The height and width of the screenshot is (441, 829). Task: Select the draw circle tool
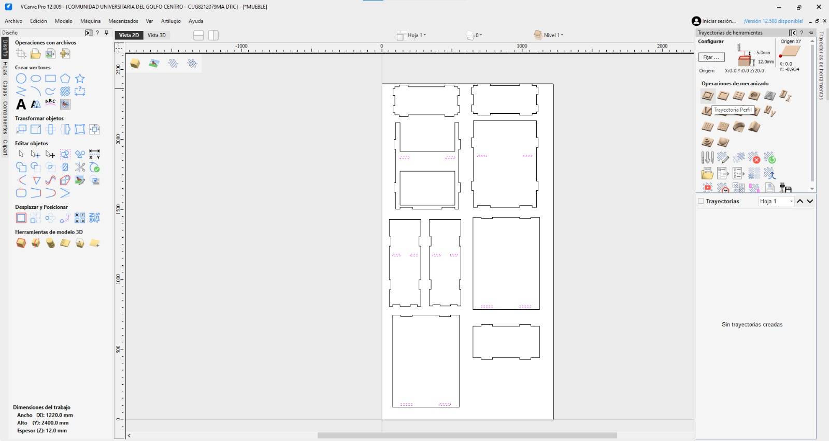21,79
